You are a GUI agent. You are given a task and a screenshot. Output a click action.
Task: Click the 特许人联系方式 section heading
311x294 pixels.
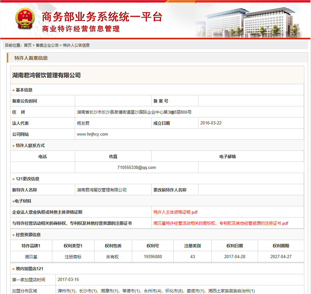pyautogui.click(x=30, y=146)
